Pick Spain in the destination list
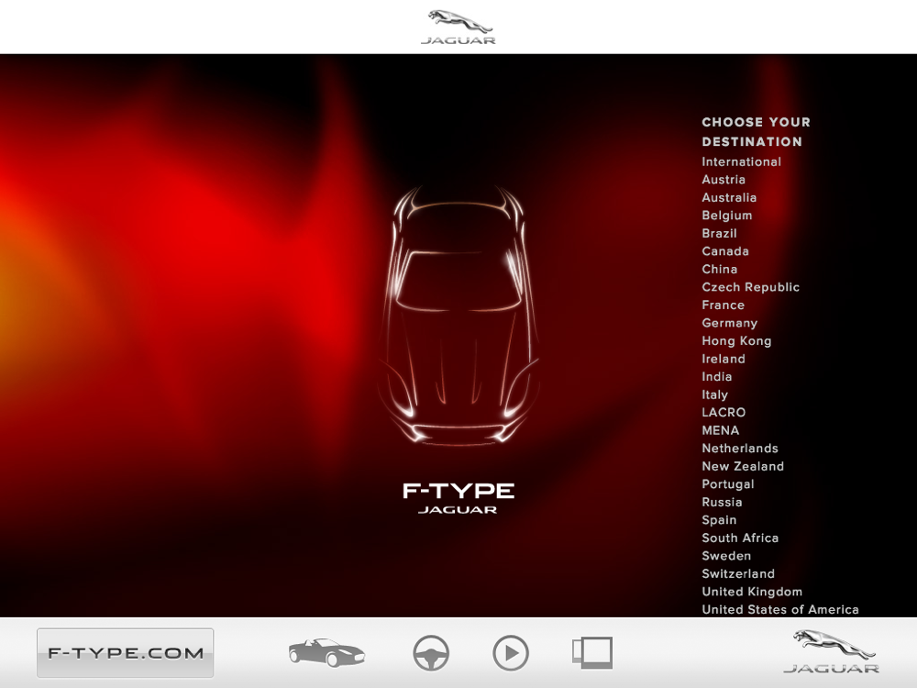 719,520
